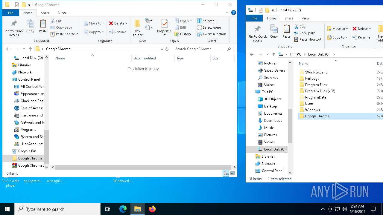Open Share tab in Local Disk window
The height and width of the screenshot is (215, 383).
(x=289, y=18)
